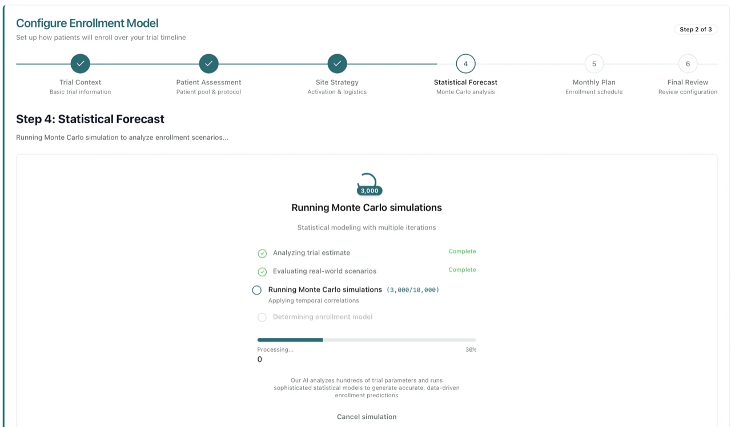Click the 3,000 simulation count badge

[369, 191]
